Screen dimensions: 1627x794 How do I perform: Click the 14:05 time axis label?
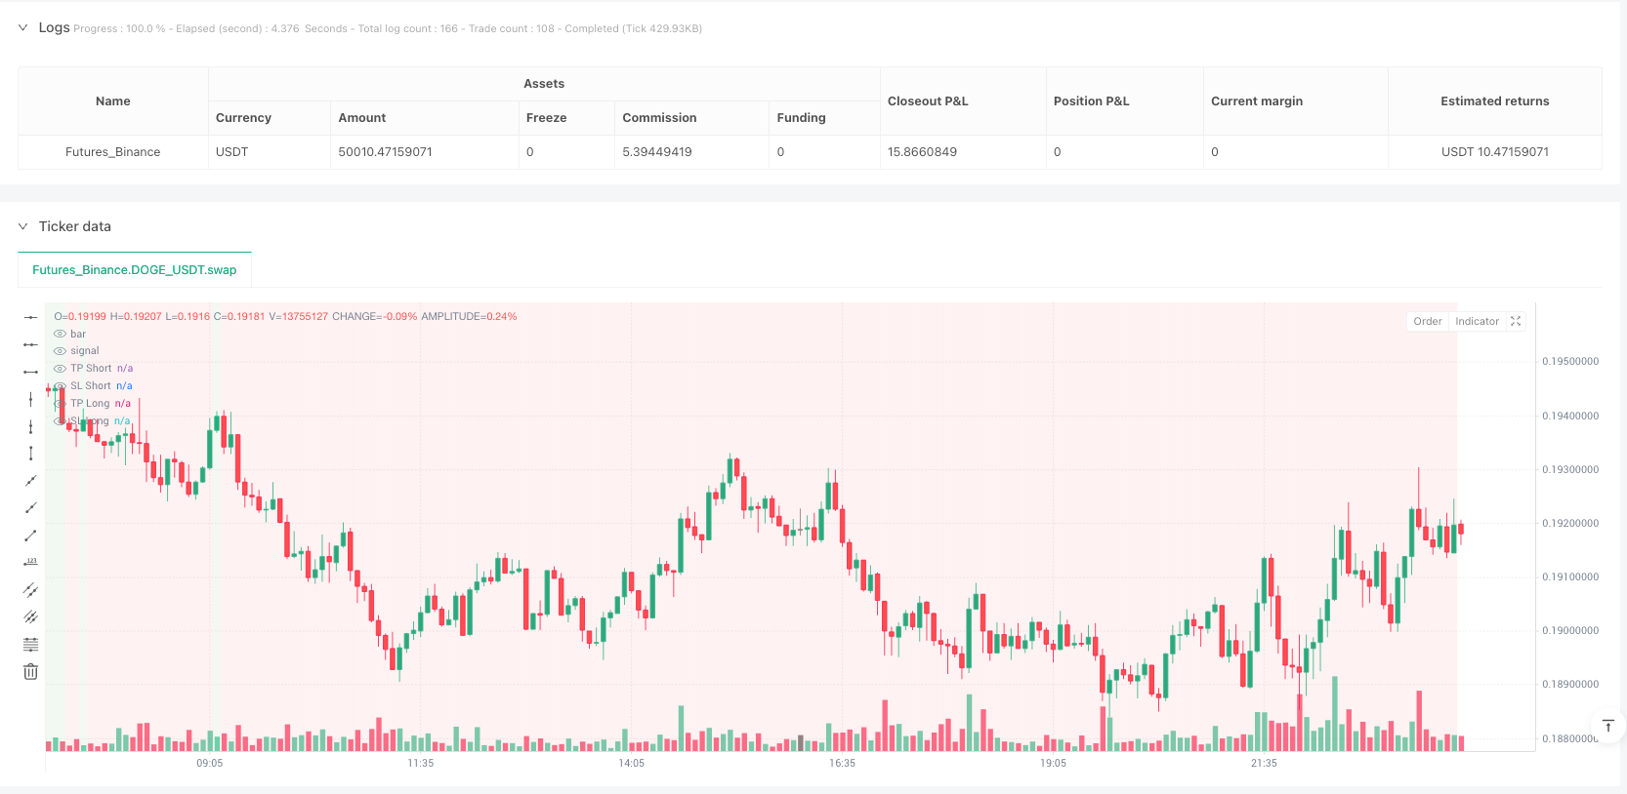[632, 763]
